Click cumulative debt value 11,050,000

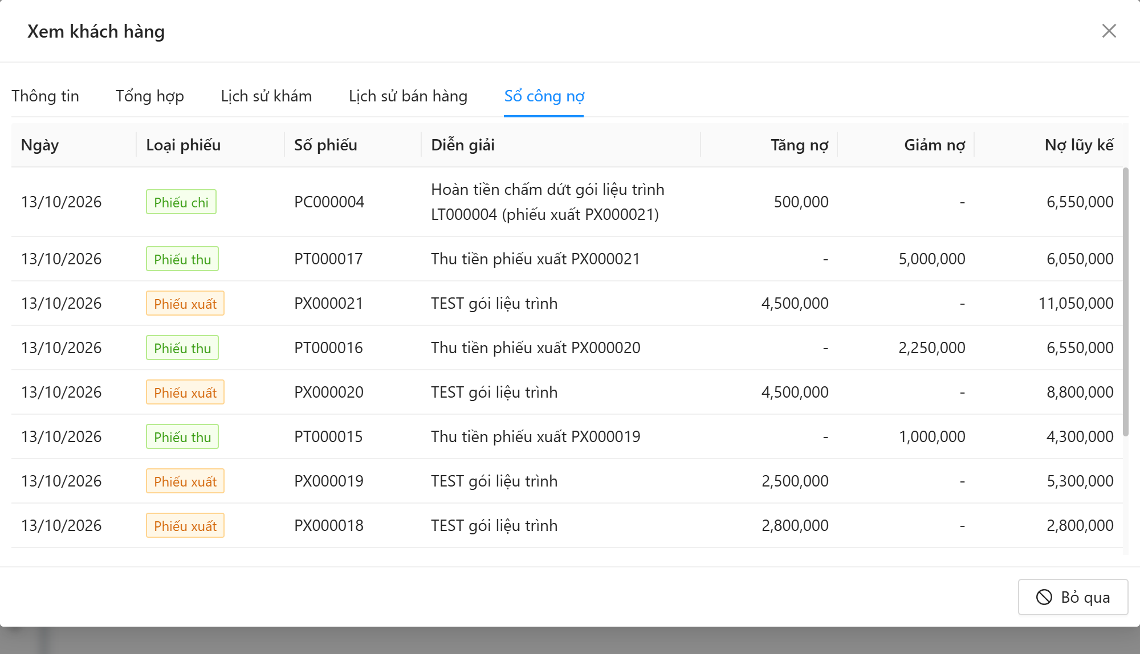click(x=1076, y=304)
